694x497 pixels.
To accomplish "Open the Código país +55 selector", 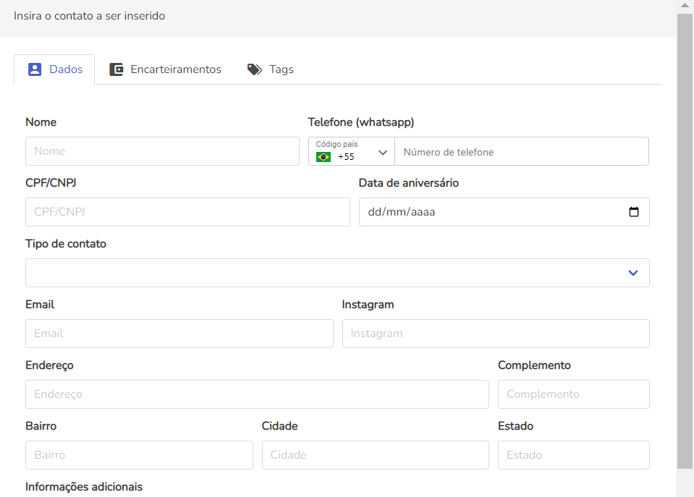I will pos(351,151).
